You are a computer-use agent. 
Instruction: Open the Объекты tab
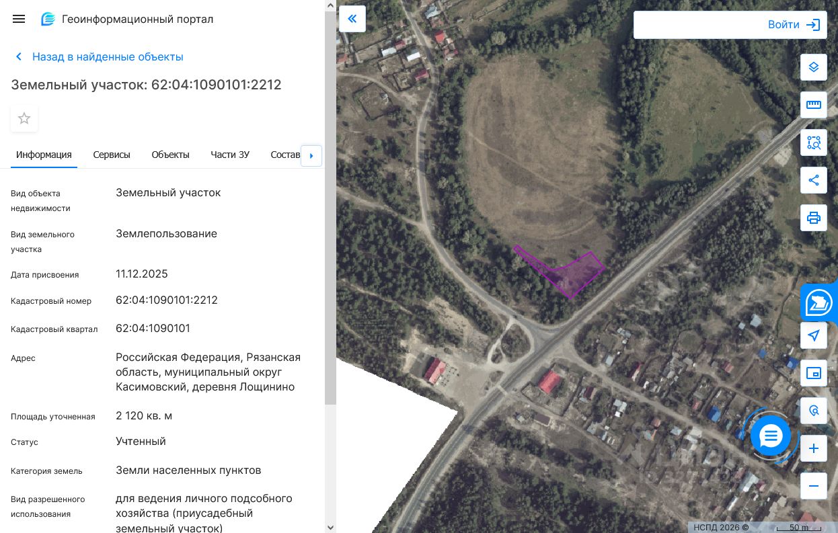[x=170, y=155]
